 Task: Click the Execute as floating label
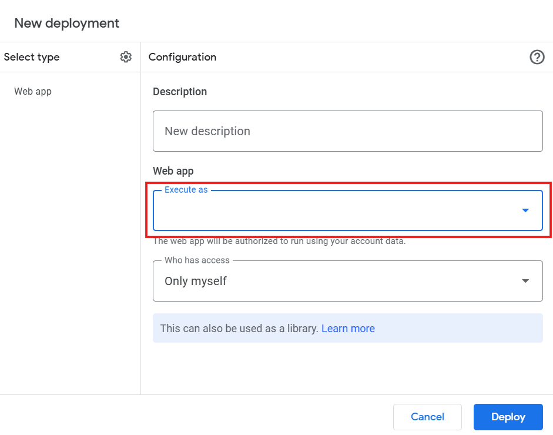click(186, 190)
